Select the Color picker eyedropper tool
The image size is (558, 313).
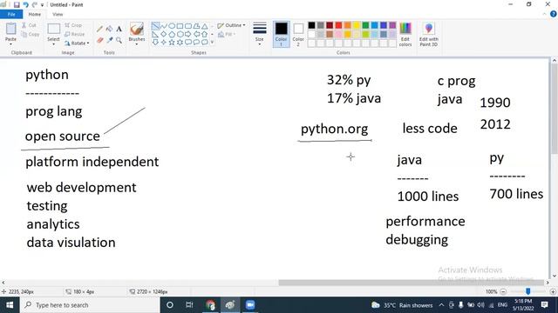click(x=110, y=41)
